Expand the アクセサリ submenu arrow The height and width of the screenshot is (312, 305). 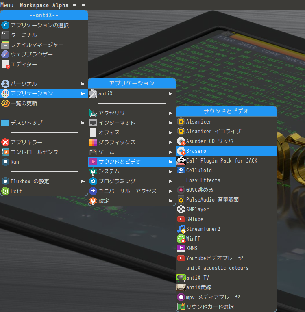[170, 113]
